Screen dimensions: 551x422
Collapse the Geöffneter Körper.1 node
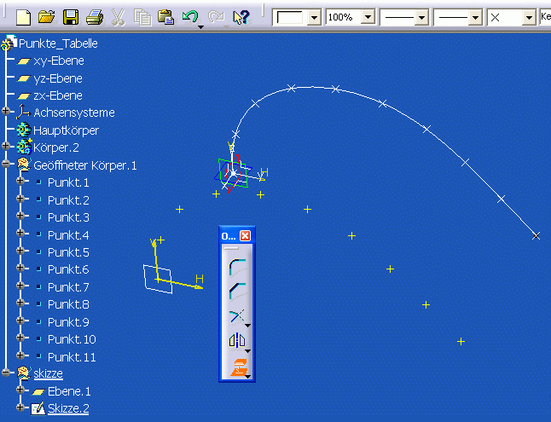pos(6,163)
